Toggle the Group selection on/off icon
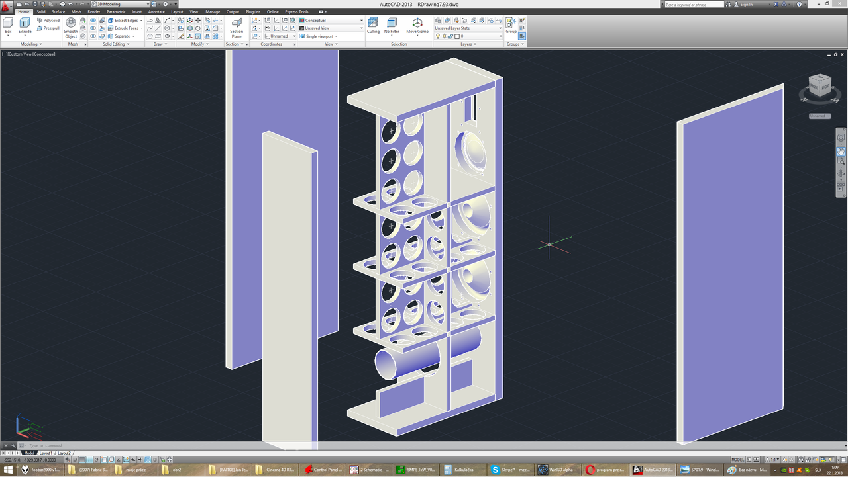This screenshot has height=477, width=848. coord(522,36)
